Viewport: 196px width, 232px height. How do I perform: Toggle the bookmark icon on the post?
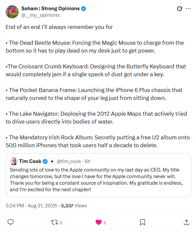pyautogui.click(x=142, y=222)
